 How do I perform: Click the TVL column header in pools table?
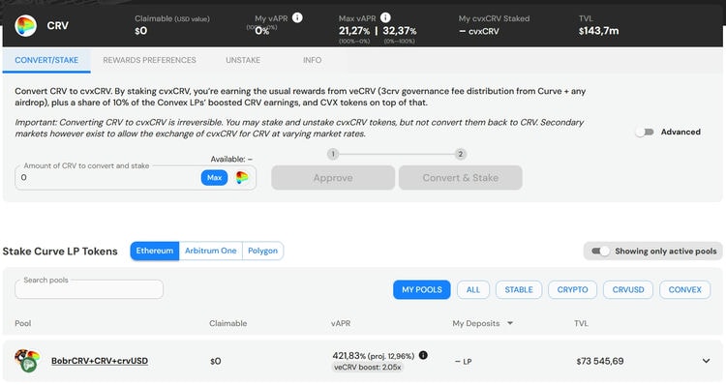581,323
